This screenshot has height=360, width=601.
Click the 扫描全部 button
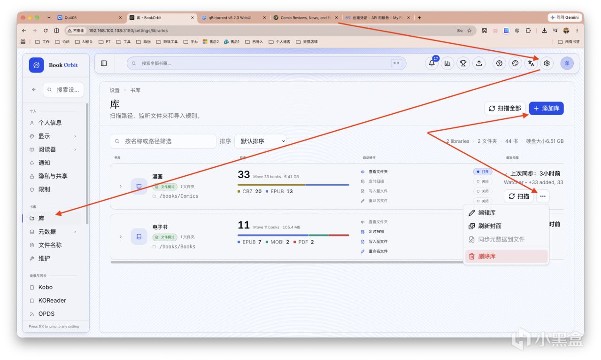tap(505, 108)
